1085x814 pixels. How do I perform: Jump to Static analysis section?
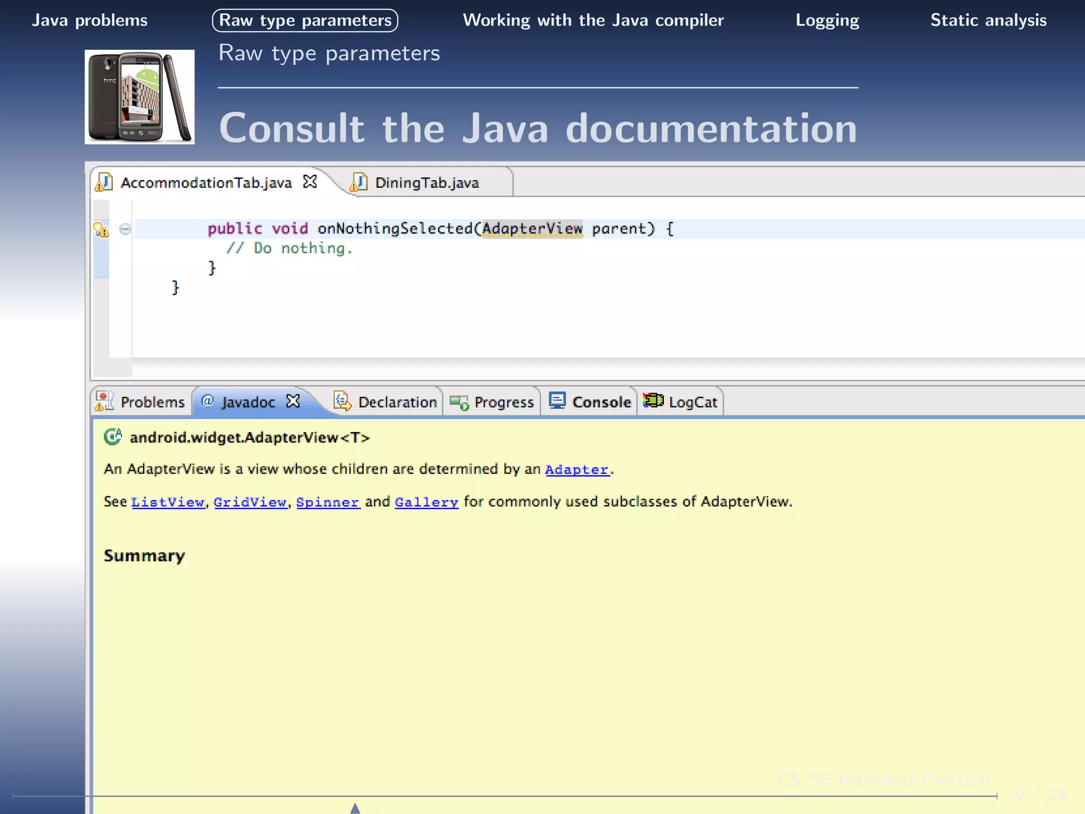pyautogui.click(x=989, y=20)
